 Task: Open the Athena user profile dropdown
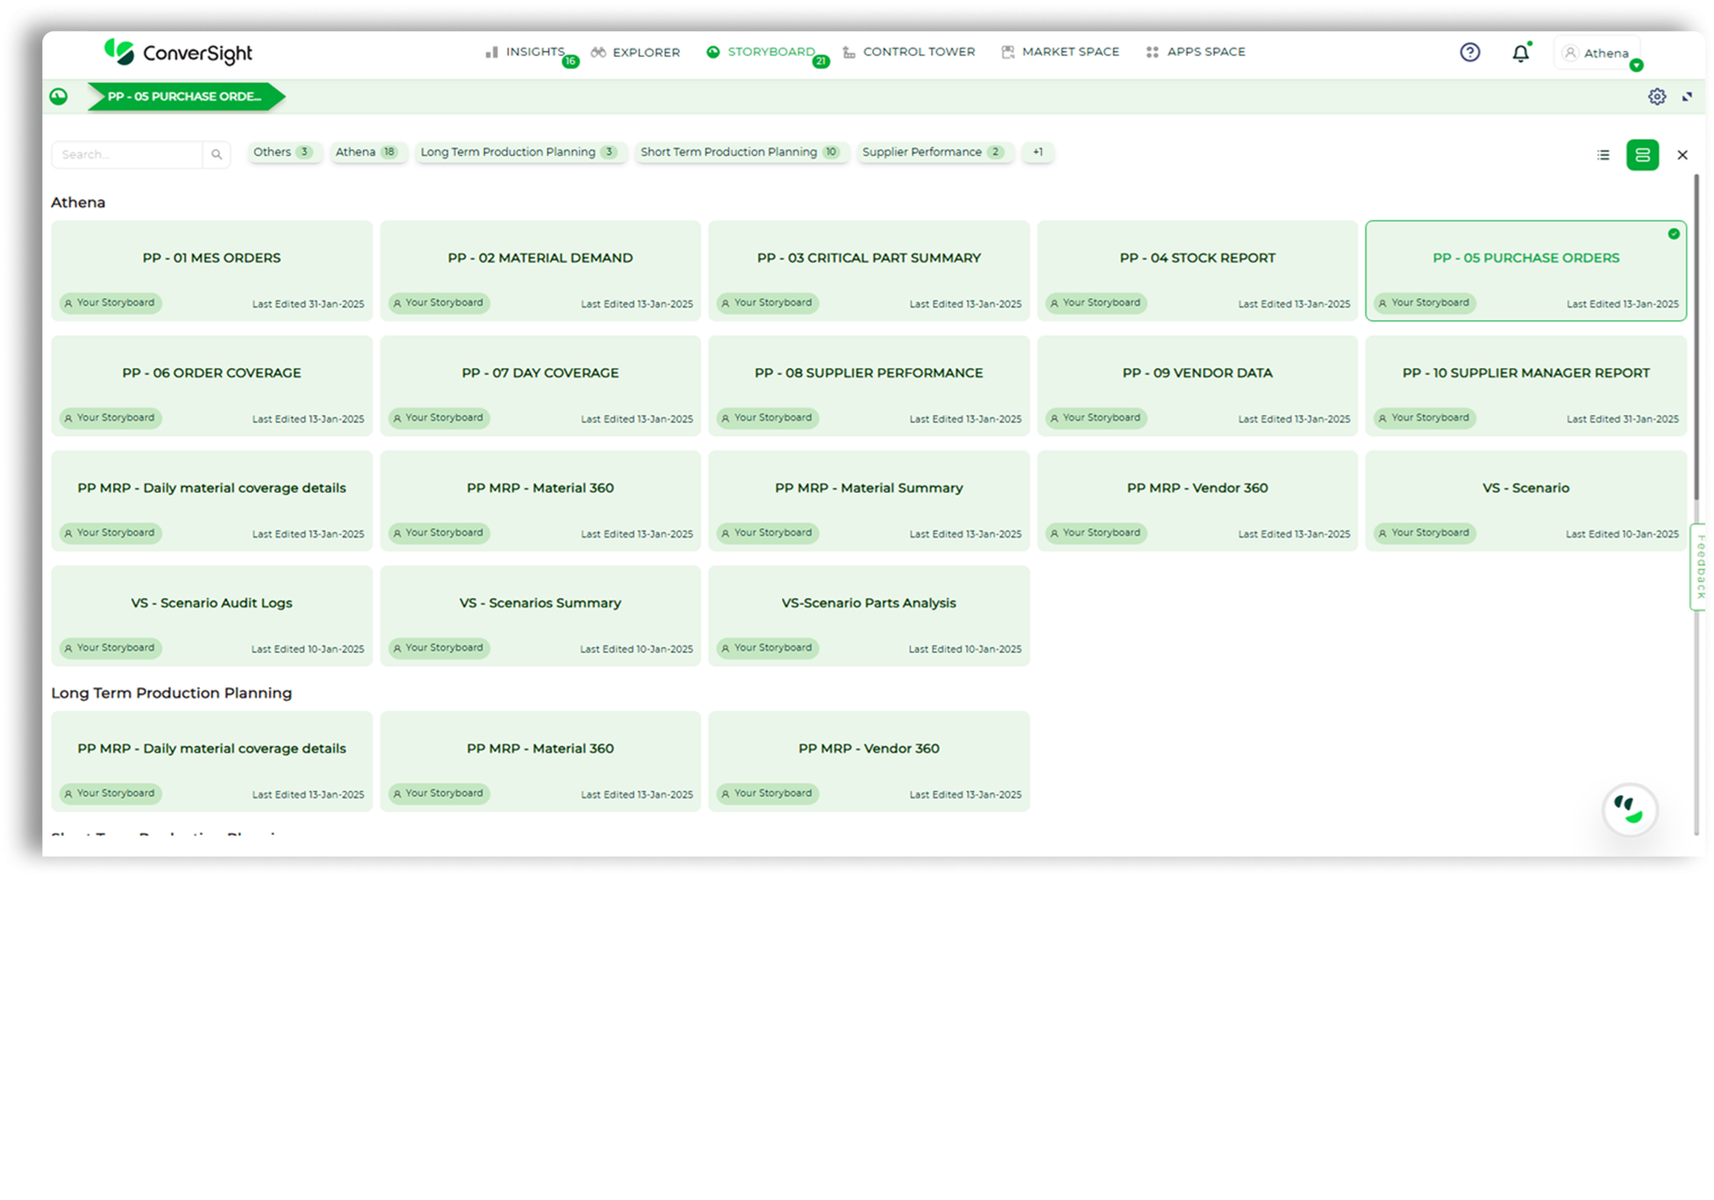coord(1598,53)
